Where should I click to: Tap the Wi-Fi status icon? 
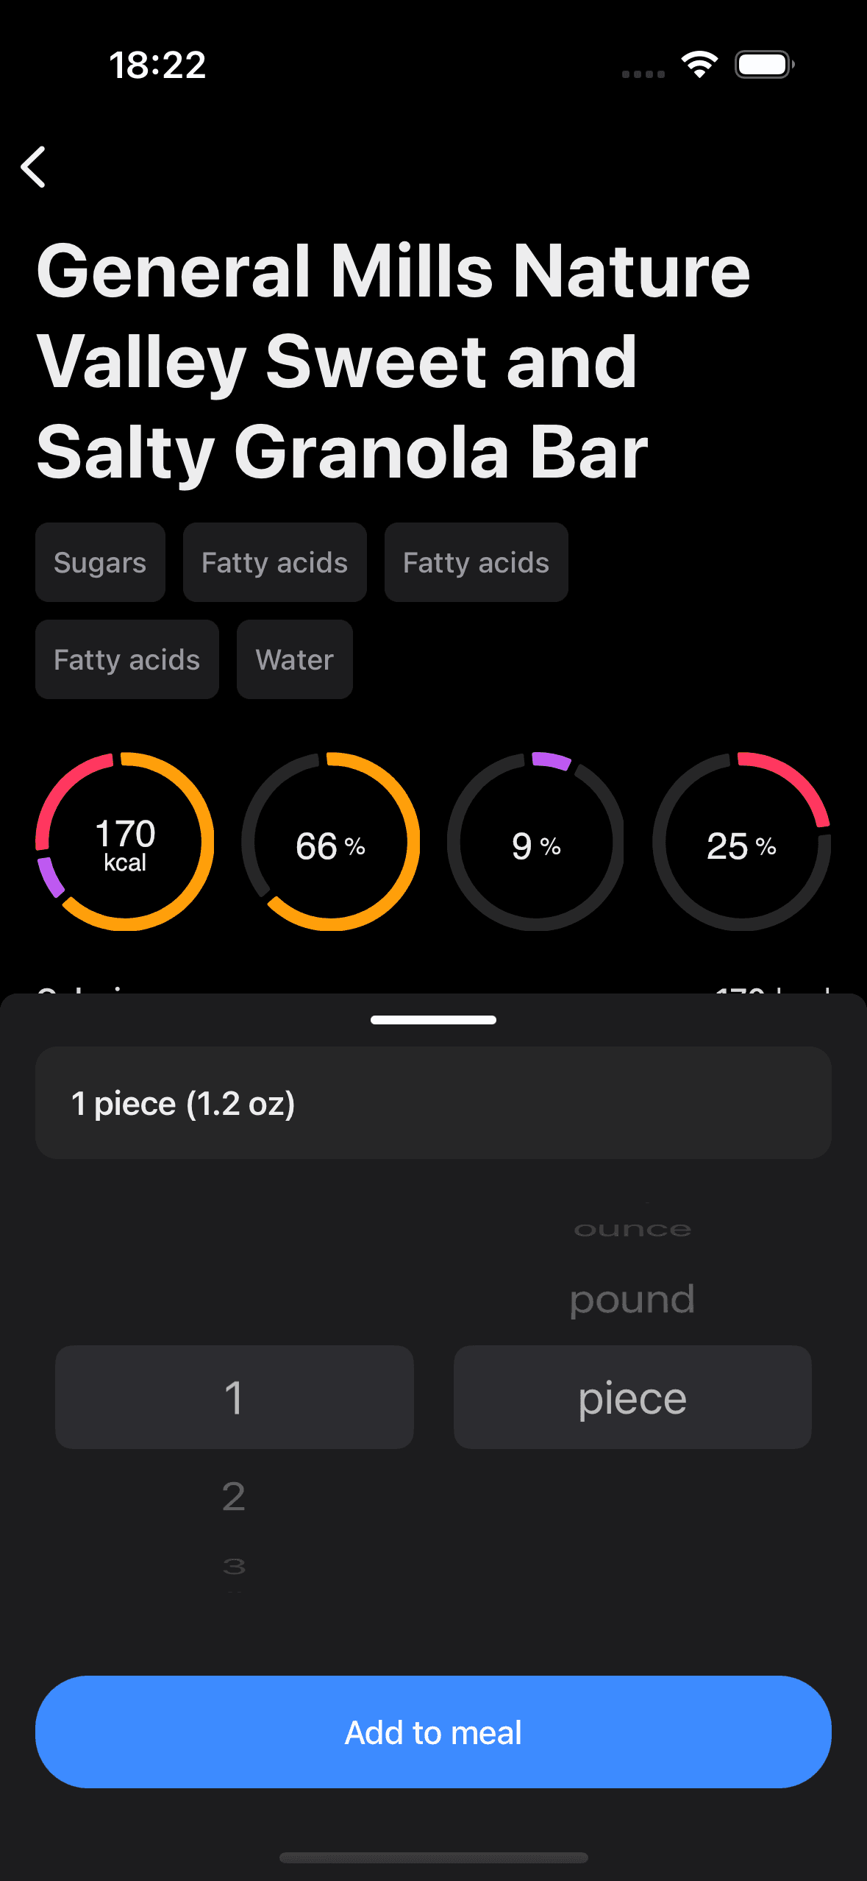point(699,65)
